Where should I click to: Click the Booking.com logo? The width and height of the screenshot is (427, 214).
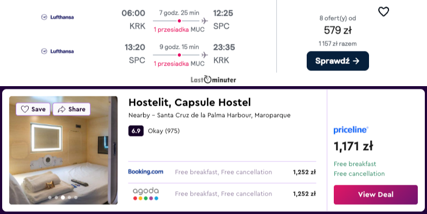click(146, 172)
